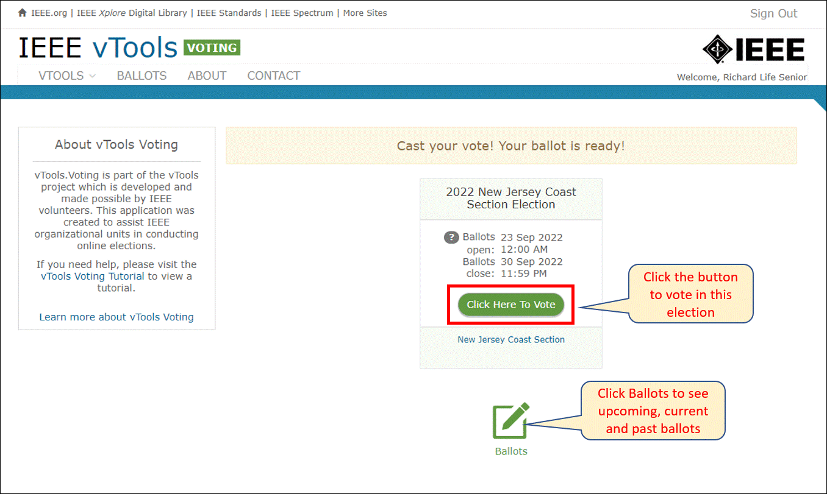Open the vTools Voting Tutorial link

93,276
